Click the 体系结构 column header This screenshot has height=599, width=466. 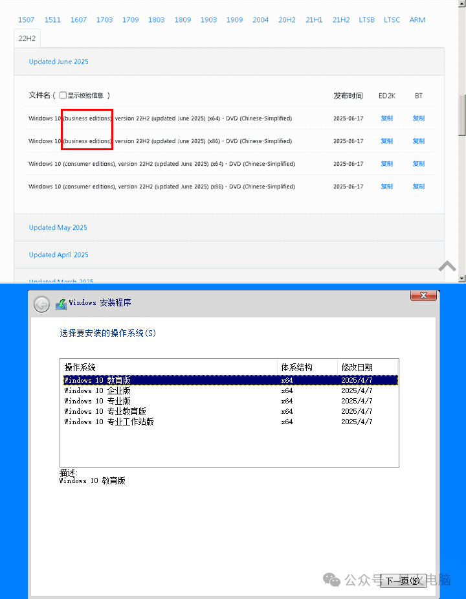[307, 367]
